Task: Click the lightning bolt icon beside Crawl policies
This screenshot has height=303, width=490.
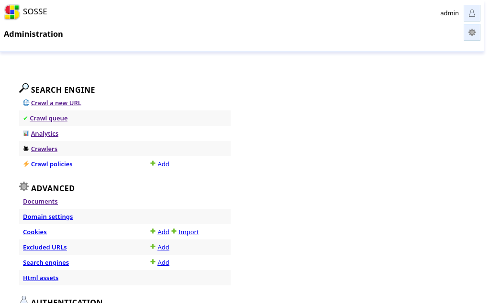Action: click(26, 164)
